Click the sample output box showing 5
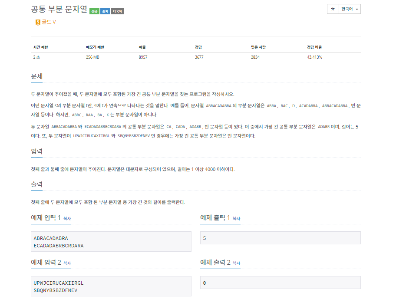The width and height of the screenshot is (396, 299). click(x=280, y=238)
